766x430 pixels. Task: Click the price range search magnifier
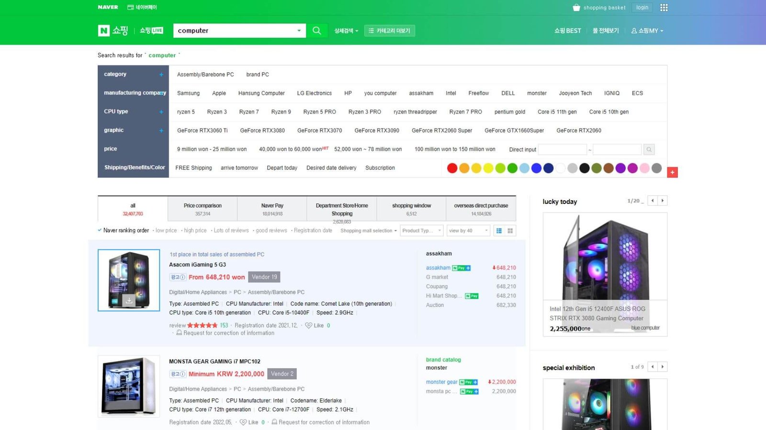[x=649, y=149]
